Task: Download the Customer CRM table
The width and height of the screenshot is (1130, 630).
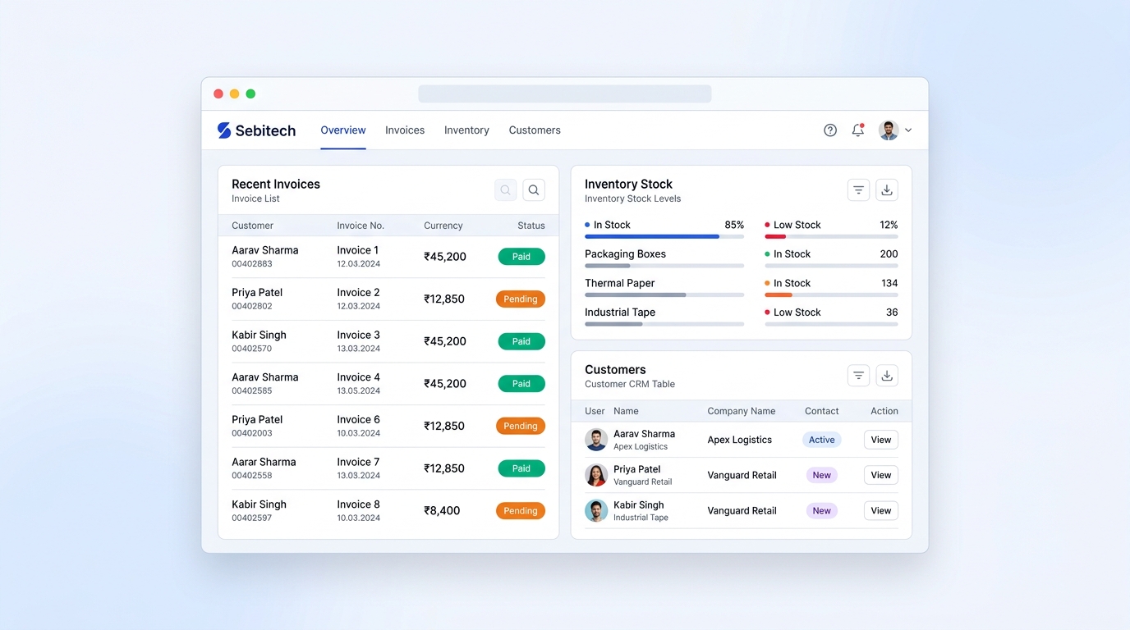Action: (887, 376)
